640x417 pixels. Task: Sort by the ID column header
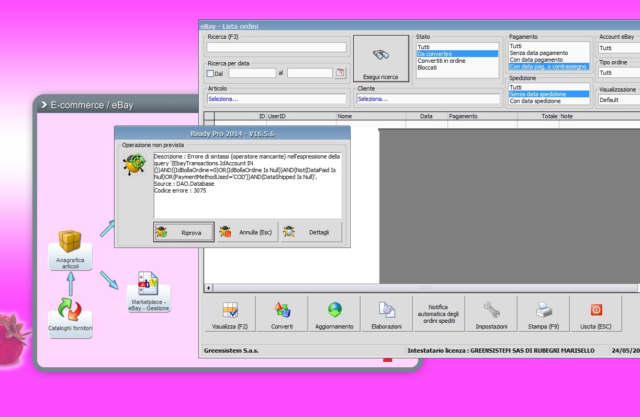tap(241, 116)
